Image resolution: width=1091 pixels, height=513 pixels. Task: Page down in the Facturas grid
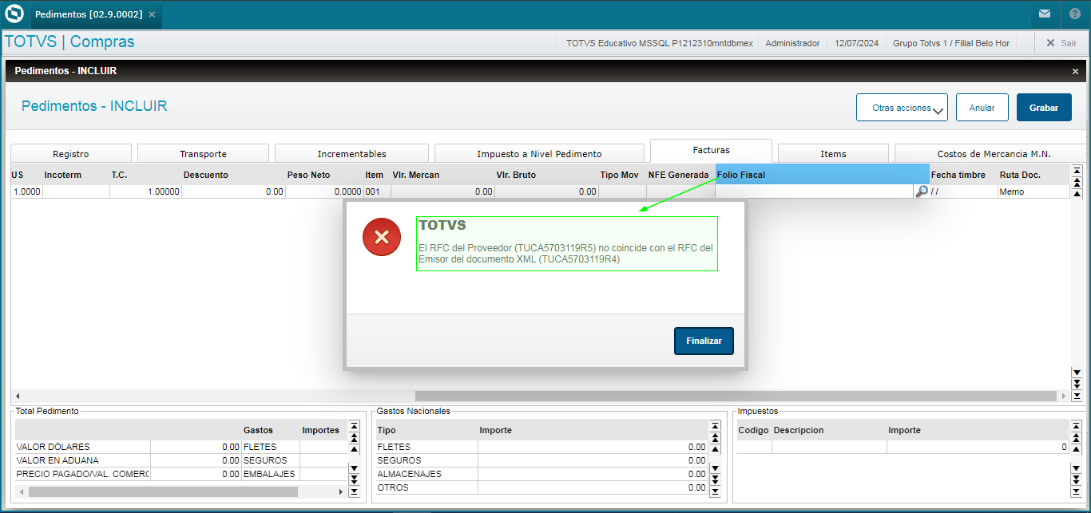[x=1077, y=384]
